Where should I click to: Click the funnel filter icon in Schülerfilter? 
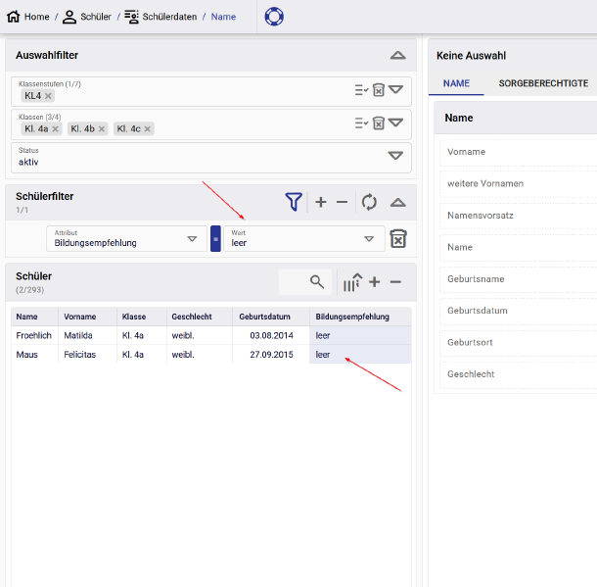294,202
